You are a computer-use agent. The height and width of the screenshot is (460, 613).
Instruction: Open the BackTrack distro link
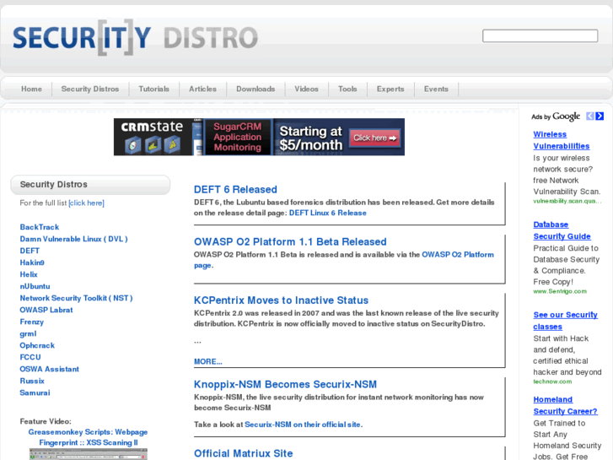tap(40, 227)
